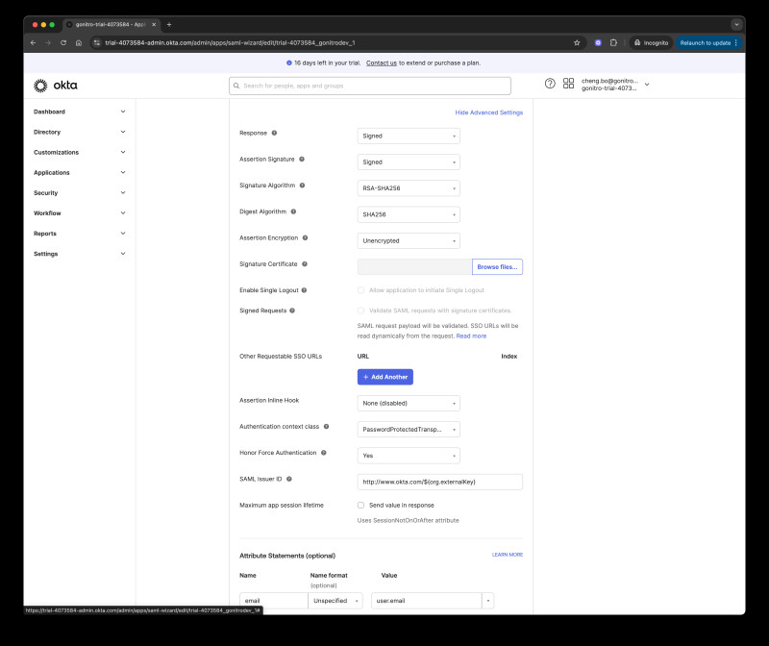Click browser back arrow
The image size is (769, 646).
coord(33,42)
